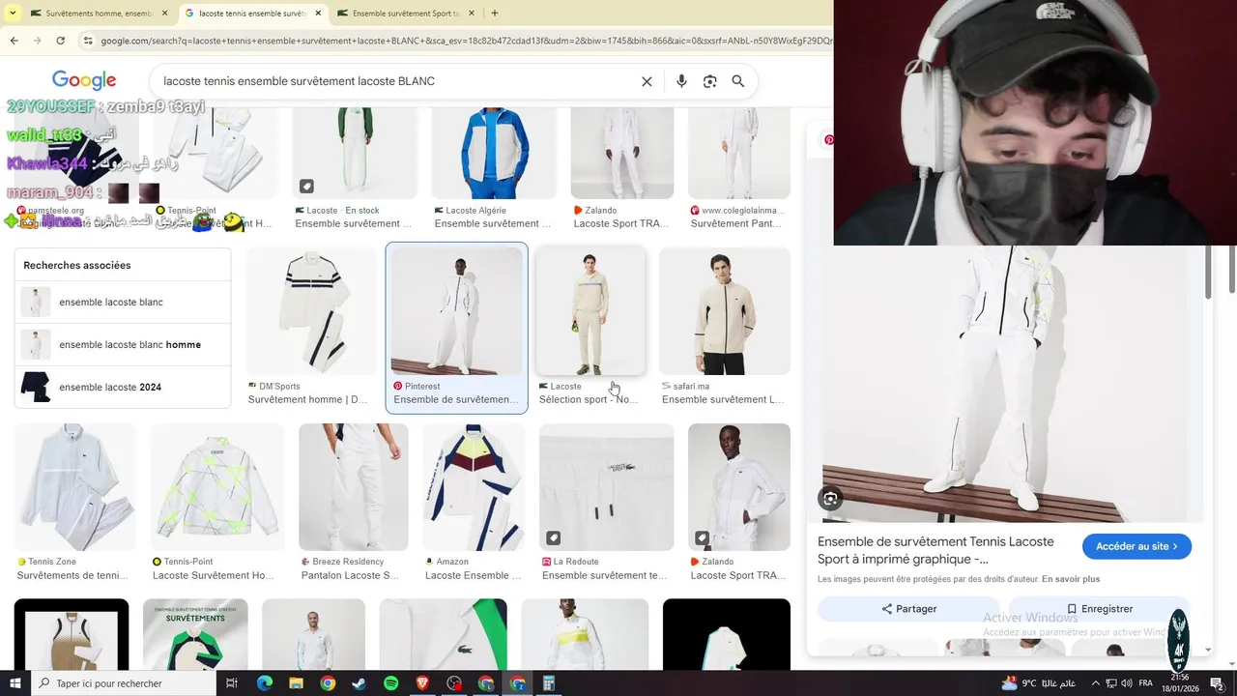This screenshot has width=1237, height=696.
Task: Open File Explorer from taskbar
Action: [x=296, y=683]
